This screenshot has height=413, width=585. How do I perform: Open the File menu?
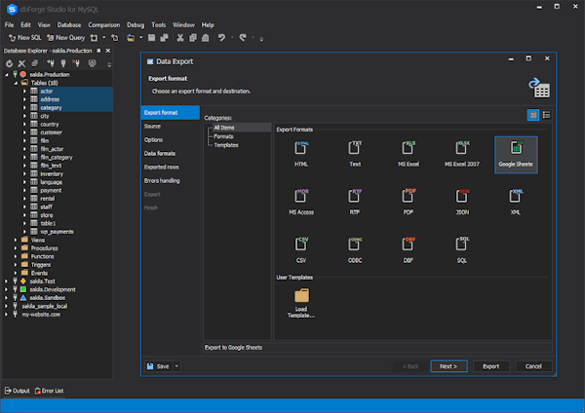coord(10,25)
